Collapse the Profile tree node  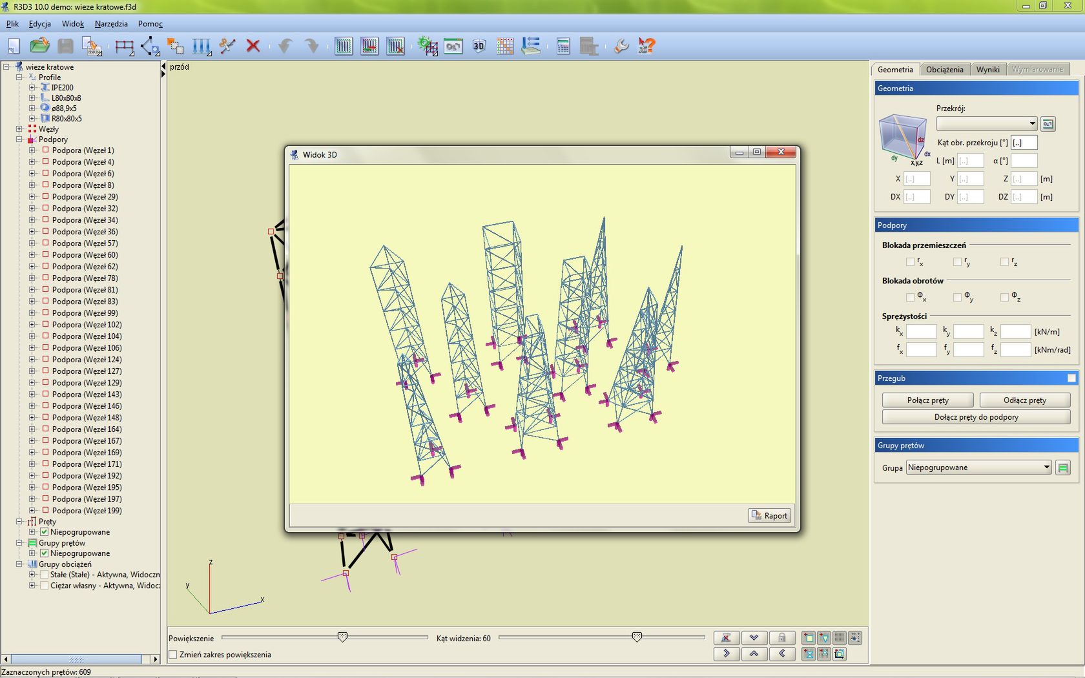[19, 77]
